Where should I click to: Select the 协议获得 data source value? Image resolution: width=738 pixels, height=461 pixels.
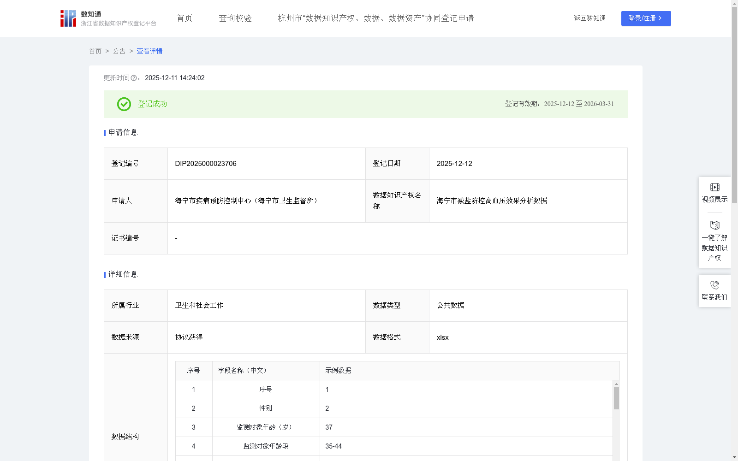point(189,337)
